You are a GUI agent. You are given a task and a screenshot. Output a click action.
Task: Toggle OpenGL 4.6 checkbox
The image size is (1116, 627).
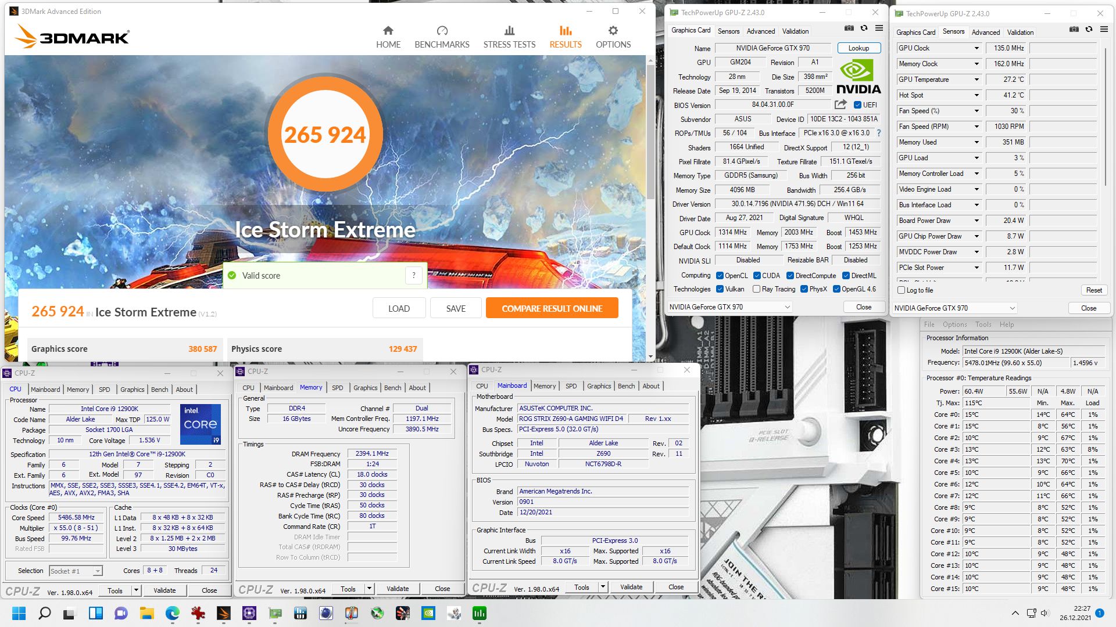pos(836,289)
